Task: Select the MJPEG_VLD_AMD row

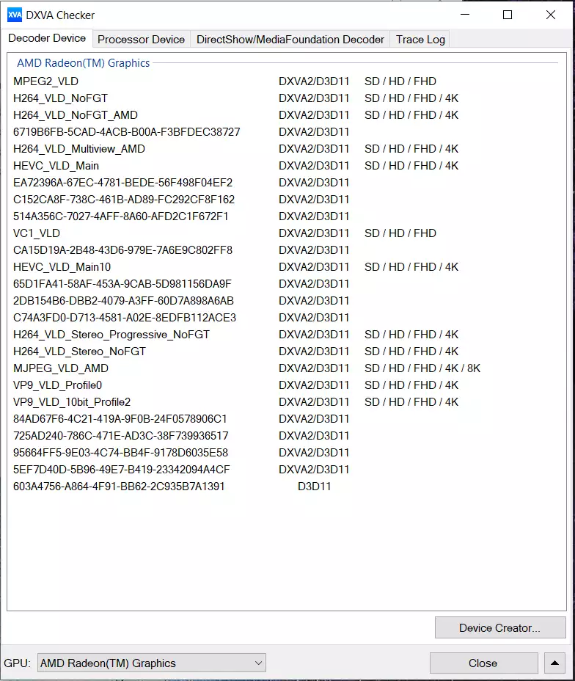Action: click(287, 368)
